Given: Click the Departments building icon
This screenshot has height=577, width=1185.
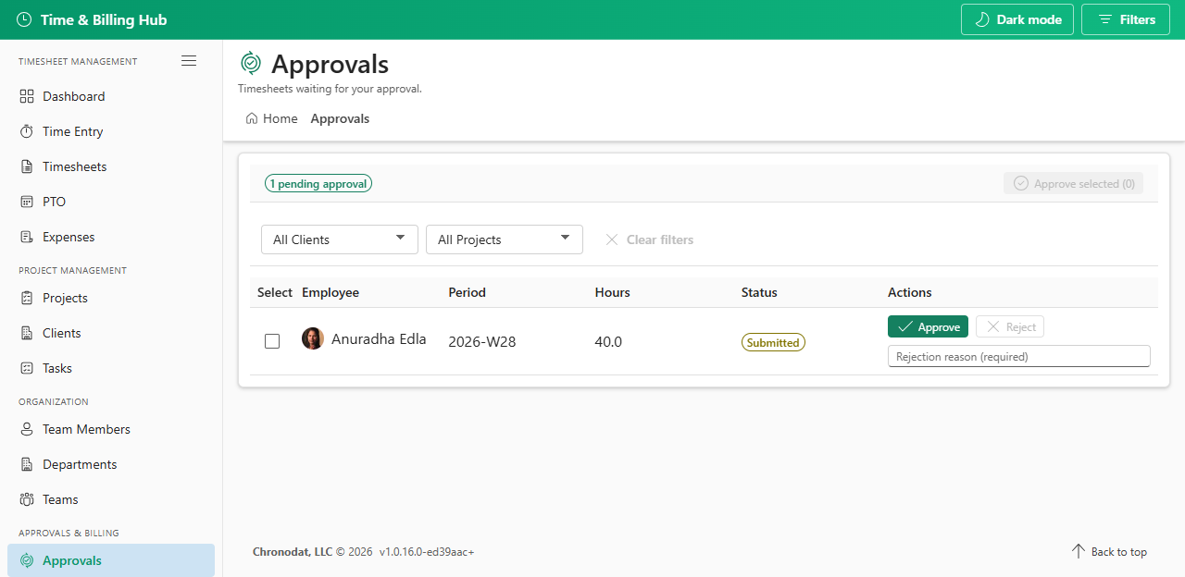Looking at the screenshot, I should [27, 464].
